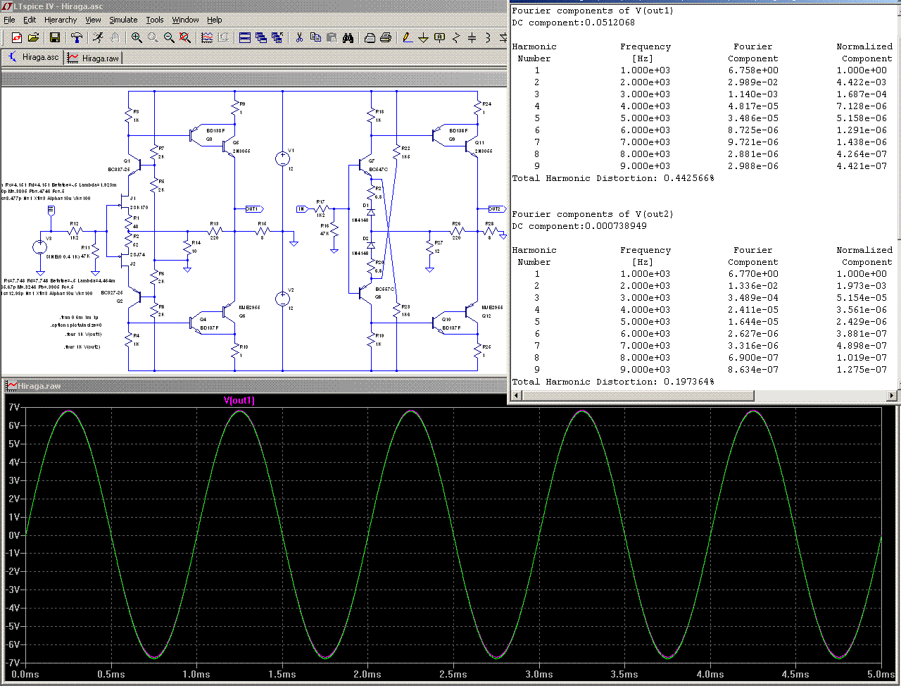Click the Find binoculars icon
Image resolution: width=901 pixels, height=686 pixels.
click(348, 37)
